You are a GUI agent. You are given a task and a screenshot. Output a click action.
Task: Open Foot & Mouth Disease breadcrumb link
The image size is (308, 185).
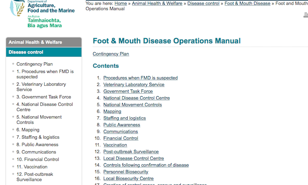pos(247,4)
